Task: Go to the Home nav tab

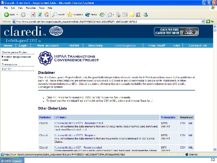Action: 8,46
